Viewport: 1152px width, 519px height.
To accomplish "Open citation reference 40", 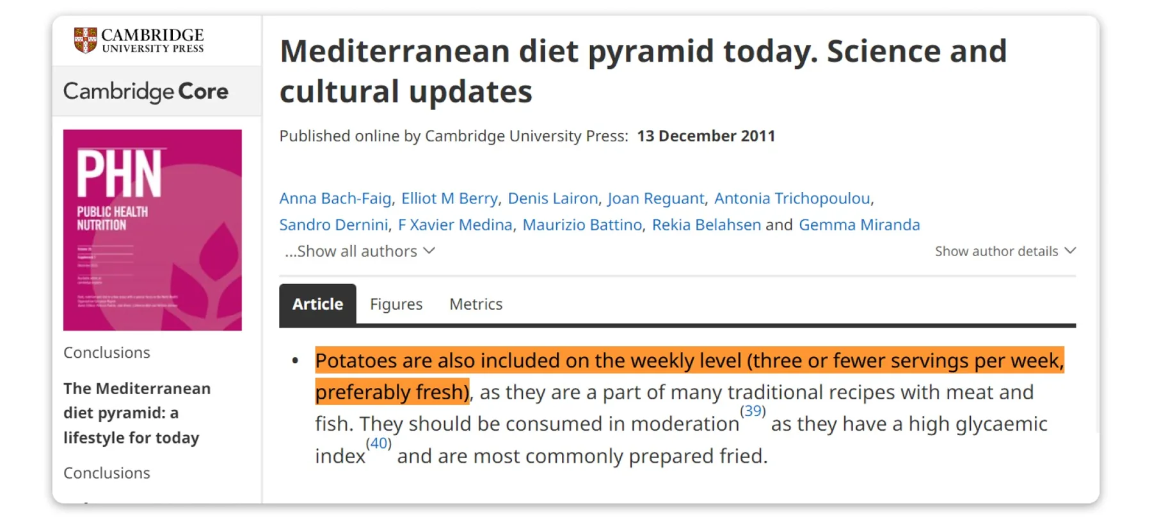I will [378, 443].
